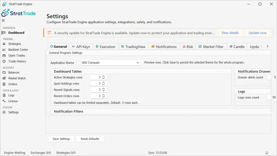Switch to the Market Filter tab
This screenshot has width=277, height=156.
pyautogui.click(x=211, y=47)
